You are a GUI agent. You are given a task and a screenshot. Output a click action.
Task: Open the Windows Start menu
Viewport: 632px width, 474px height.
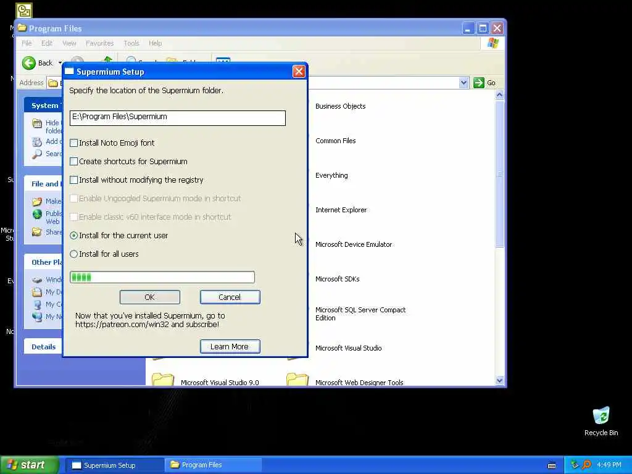[x=30, y=465]
